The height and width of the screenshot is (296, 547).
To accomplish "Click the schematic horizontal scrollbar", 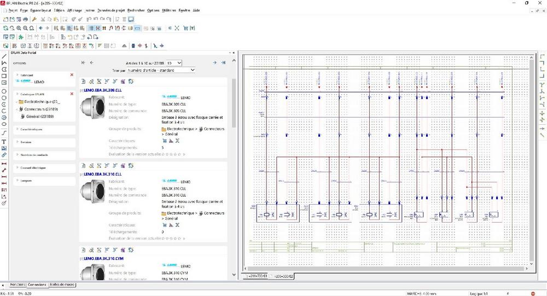I will tap(387, 269).
